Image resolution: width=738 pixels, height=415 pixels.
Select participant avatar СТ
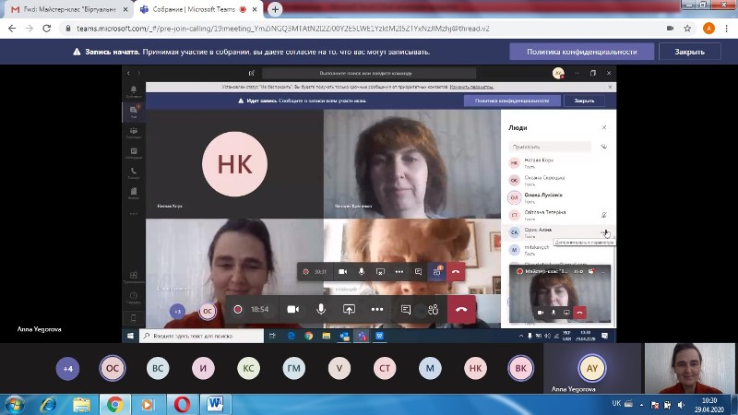tap(385, 368)
